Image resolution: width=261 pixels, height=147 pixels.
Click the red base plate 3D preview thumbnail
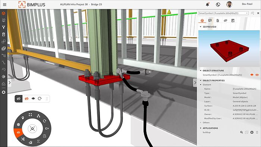229,49
